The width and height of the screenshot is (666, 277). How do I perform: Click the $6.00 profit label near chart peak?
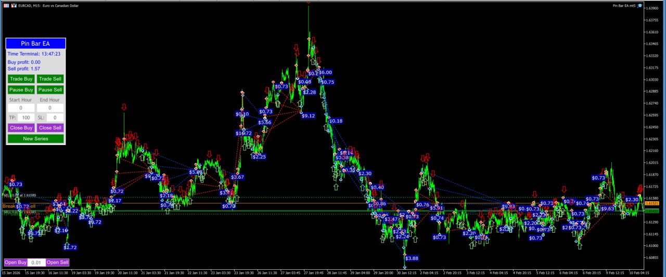(325, 73)
